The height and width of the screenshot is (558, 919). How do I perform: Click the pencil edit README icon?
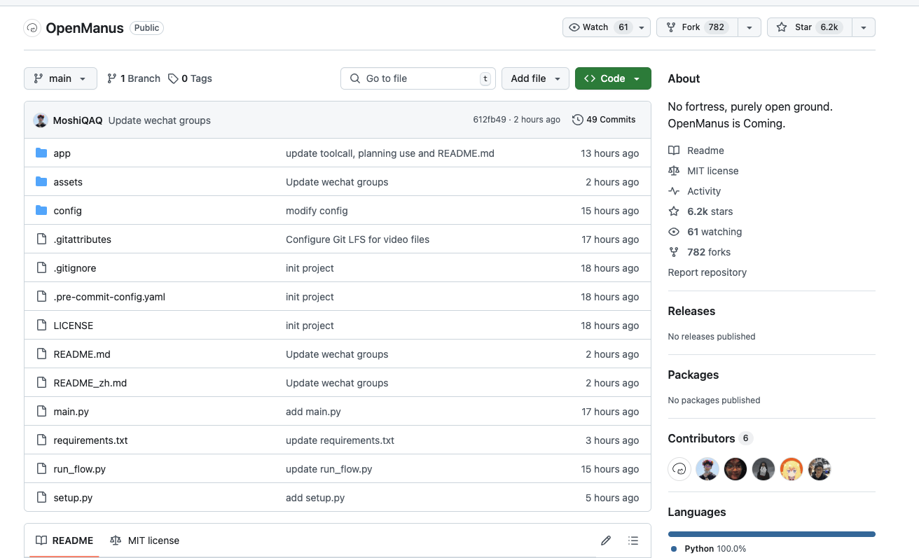[606, 540]
